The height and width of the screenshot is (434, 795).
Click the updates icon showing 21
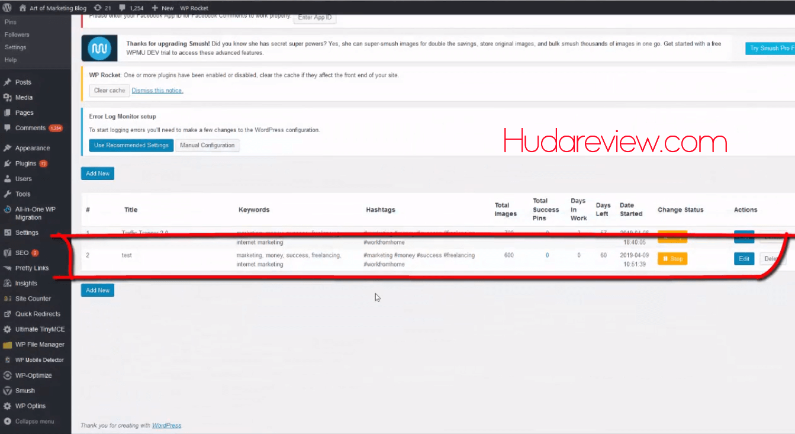[102, 8]
